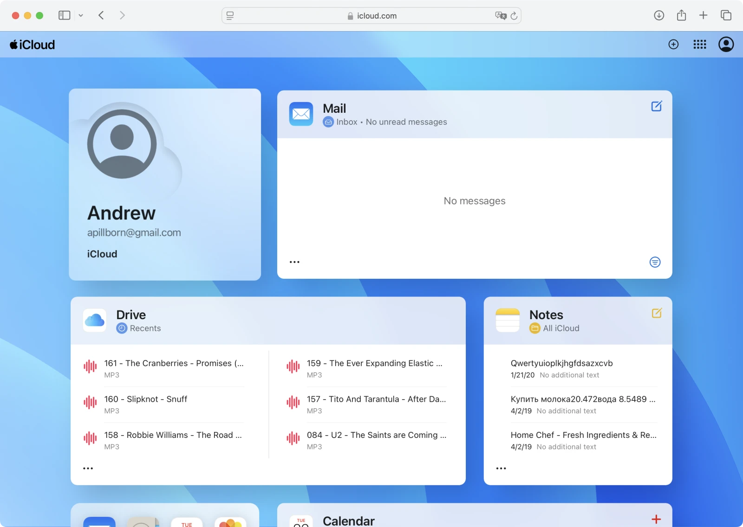Compose a new email in the Mail widget

coord(656,106)
